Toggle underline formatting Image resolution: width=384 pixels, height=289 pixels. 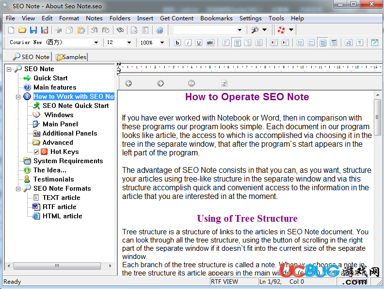199,43
